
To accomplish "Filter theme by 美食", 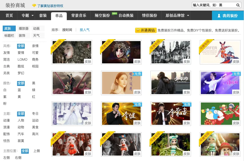I will tap(35, 127).
